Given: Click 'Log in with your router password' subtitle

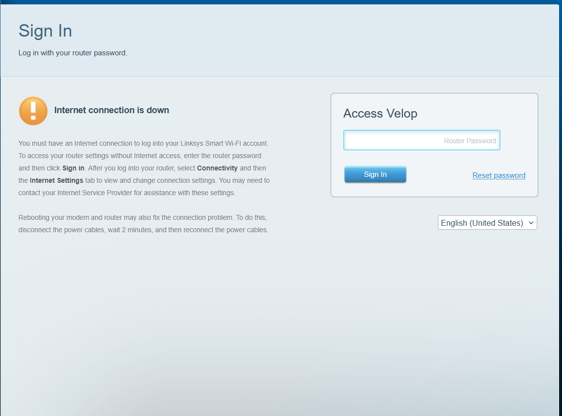Looking at the screenshot, I should point(73,53).
